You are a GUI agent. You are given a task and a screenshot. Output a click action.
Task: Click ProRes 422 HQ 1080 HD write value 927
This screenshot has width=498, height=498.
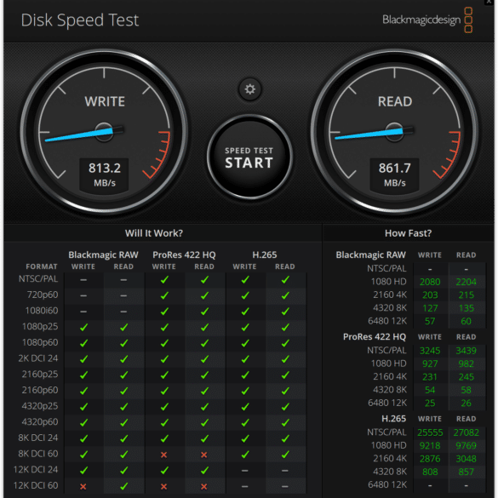[430, 363]
